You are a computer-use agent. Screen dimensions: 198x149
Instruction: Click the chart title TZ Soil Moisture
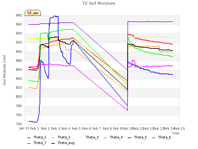coord(99,3)
